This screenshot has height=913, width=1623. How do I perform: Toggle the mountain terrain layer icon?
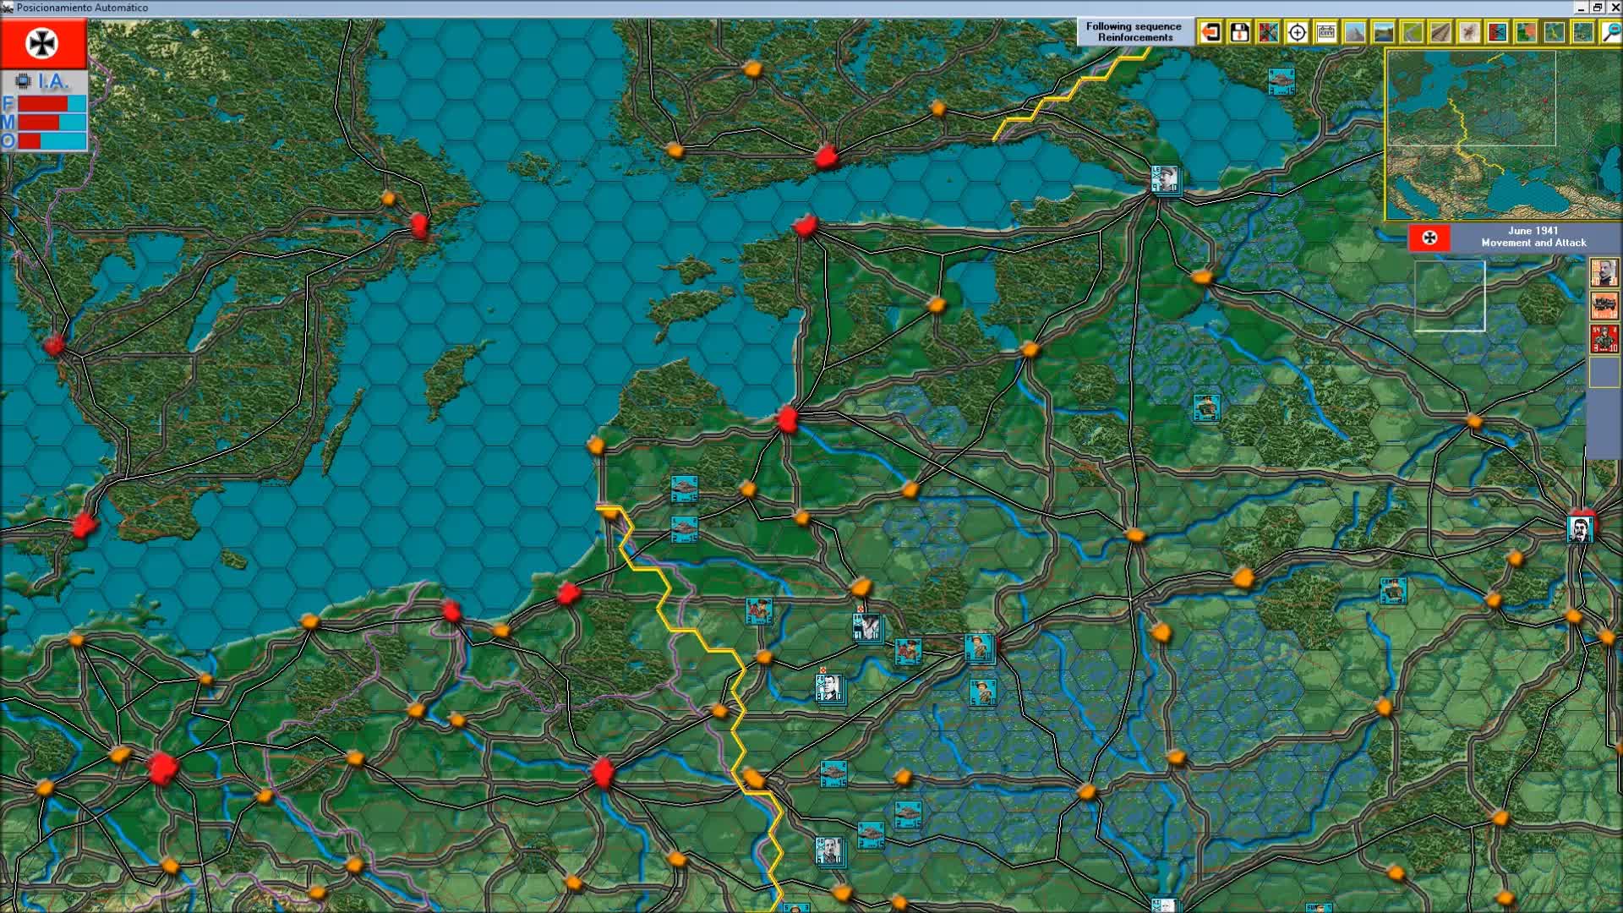tap(1354, 33)
